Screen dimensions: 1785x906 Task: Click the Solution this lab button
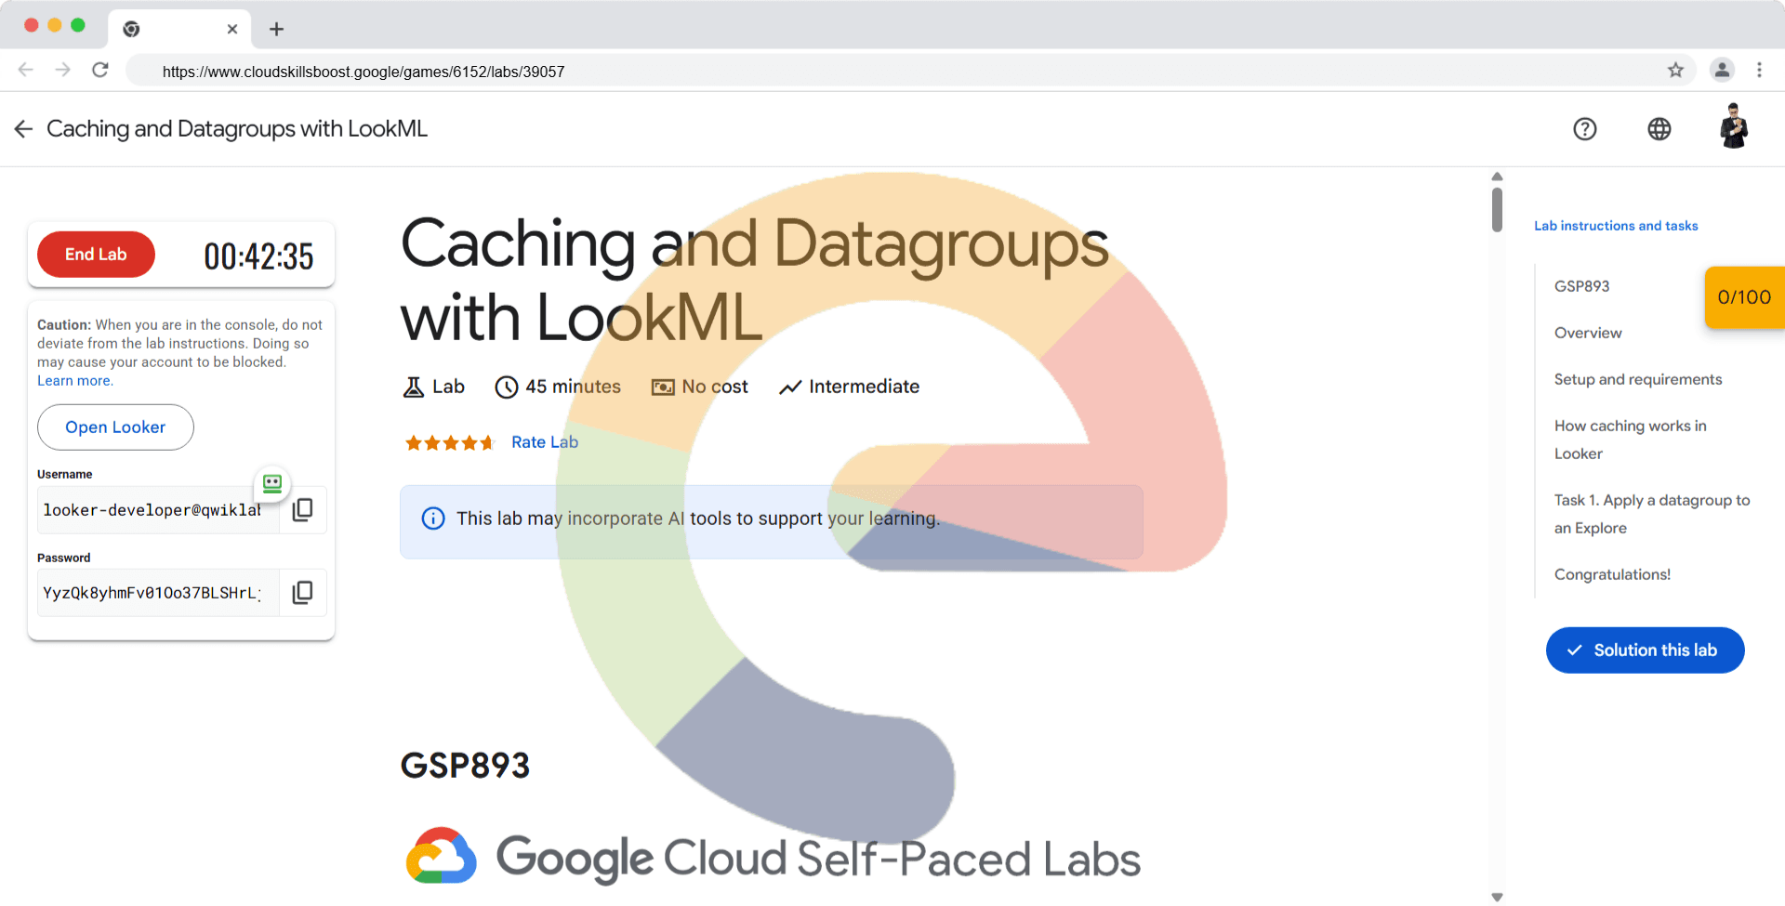pyautogui.click(x=1645, y=650)
